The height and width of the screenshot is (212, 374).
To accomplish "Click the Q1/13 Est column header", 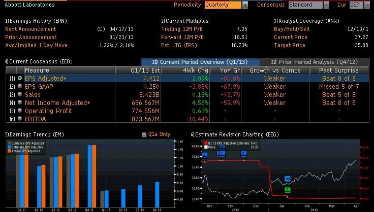I will coord(138,70).
